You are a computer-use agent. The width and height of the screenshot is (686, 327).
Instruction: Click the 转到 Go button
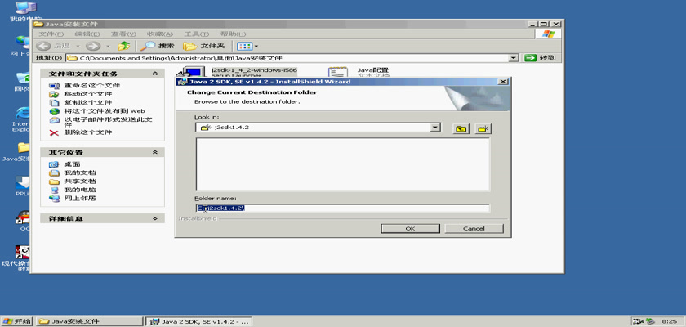point(542,58)
